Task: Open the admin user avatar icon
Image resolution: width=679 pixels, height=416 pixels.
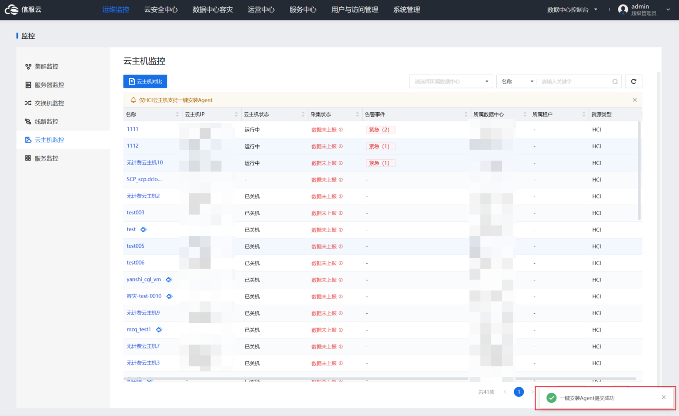Action: click(623, 10)
